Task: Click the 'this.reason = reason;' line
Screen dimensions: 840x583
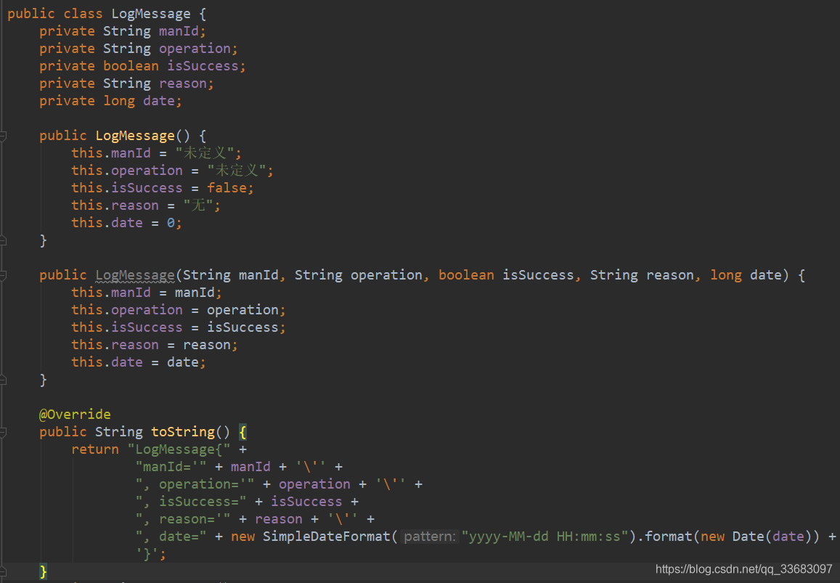Action: click(x=155, y=345)
